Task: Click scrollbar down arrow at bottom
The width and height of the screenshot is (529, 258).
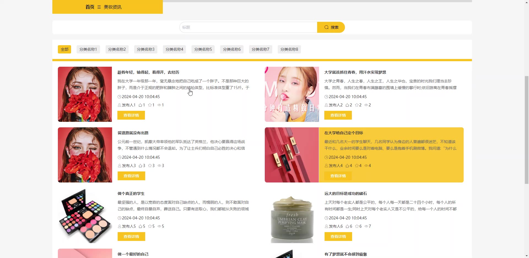Action: pyautogui.click(x=527, y=256)
